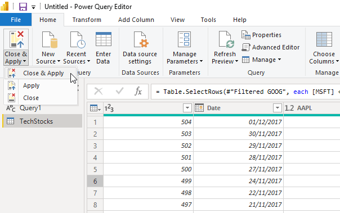Click the Manage Parameters icon

pos(184,39)
